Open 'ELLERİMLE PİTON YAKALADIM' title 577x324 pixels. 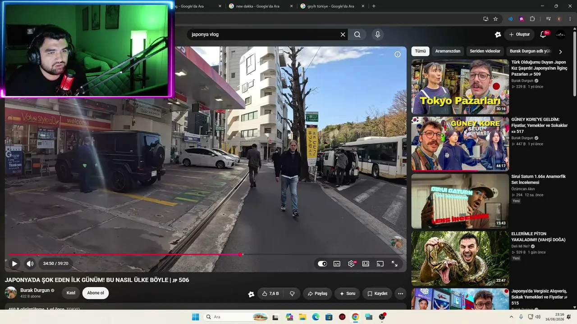538,237
